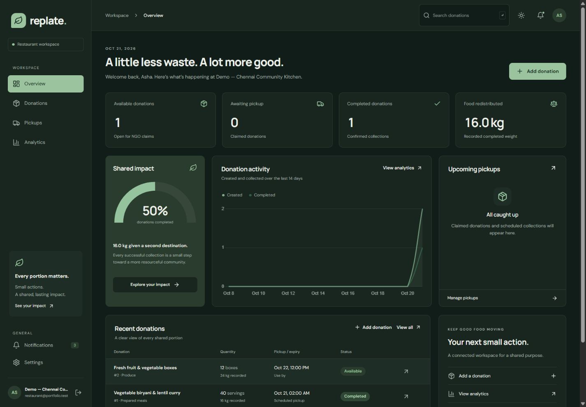Click the green Add donation button
This screenshot has width=586, height=407.
click(x=537, y=71)
